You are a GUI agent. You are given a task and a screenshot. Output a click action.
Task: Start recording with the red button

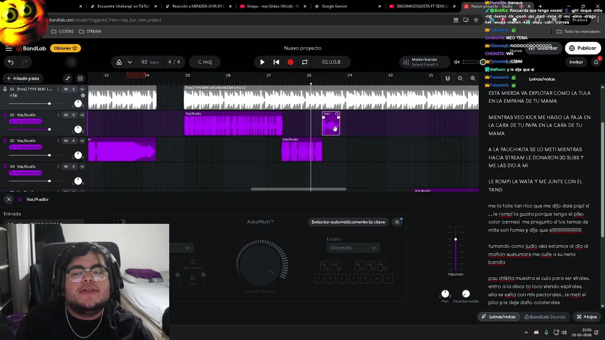click(x=290, y=62)
